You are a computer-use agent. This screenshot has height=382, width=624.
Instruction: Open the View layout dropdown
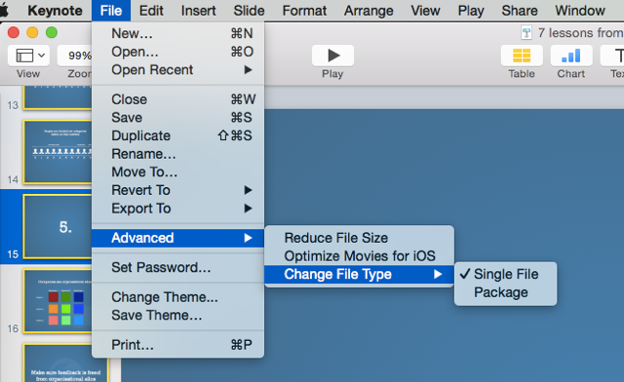[x=28, y=56]
